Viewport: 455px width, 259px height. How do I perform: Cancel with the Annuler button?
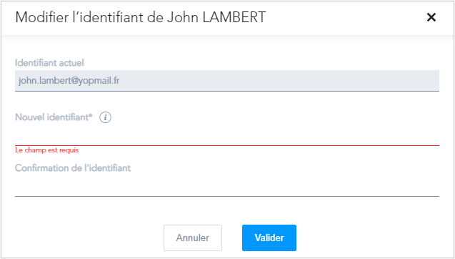pyautogui.click(x=193, y=238)
